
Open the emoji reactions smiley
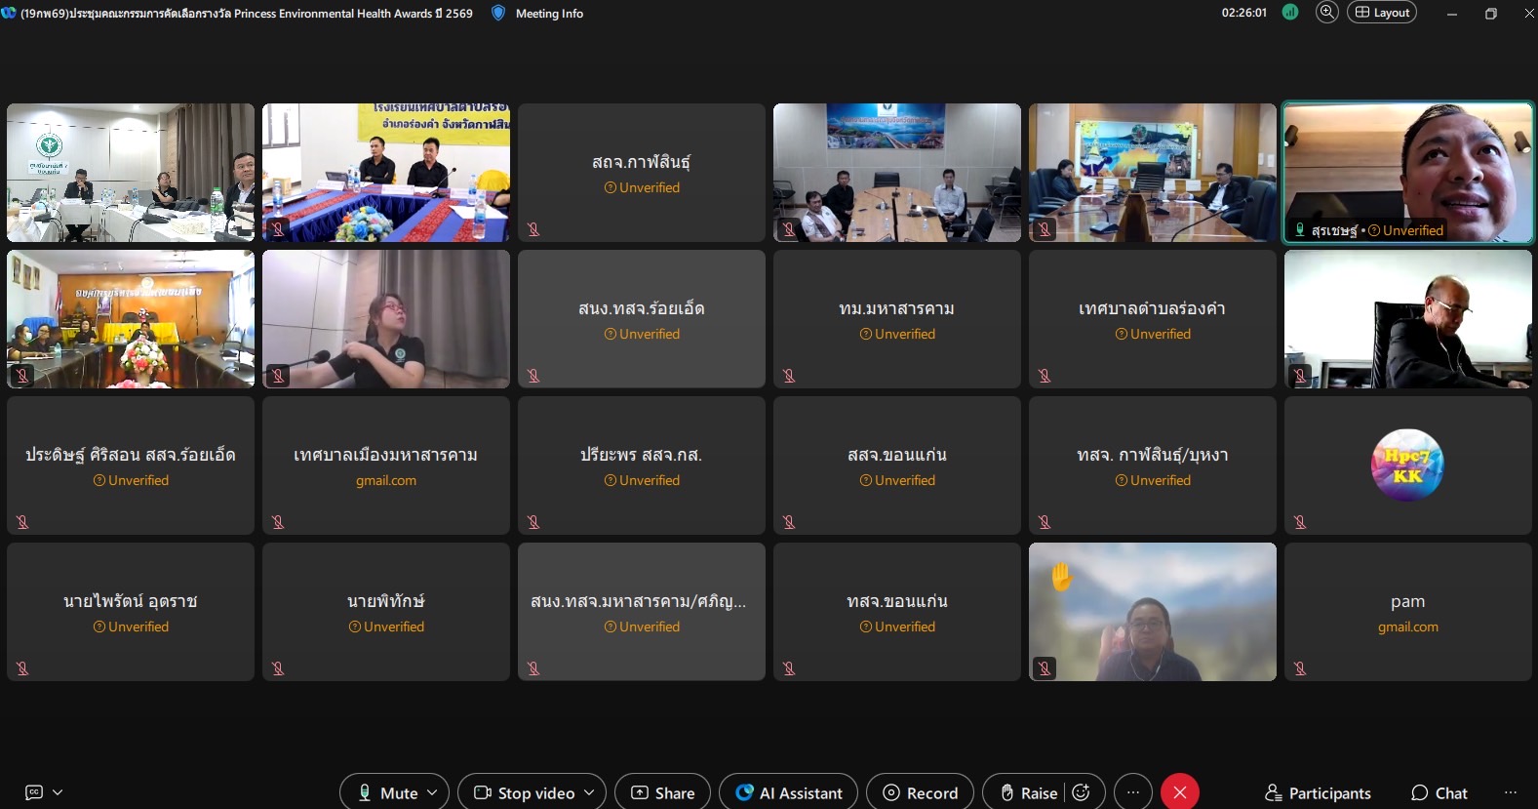point(1081,792)
